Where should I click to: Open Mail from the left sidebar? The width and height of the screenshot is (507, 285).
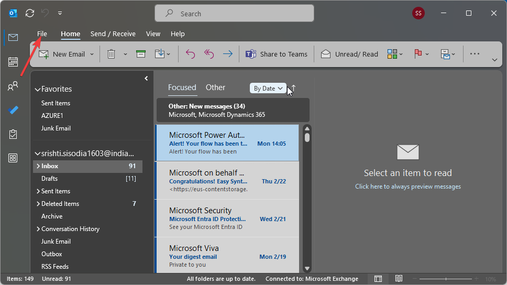(13, 38)
